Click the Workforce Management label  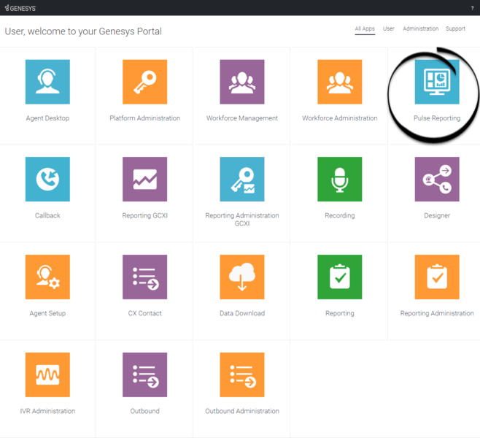point(242,118)
